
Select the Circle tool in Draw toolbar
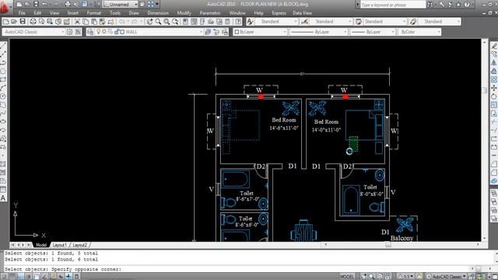pos(3,96)
